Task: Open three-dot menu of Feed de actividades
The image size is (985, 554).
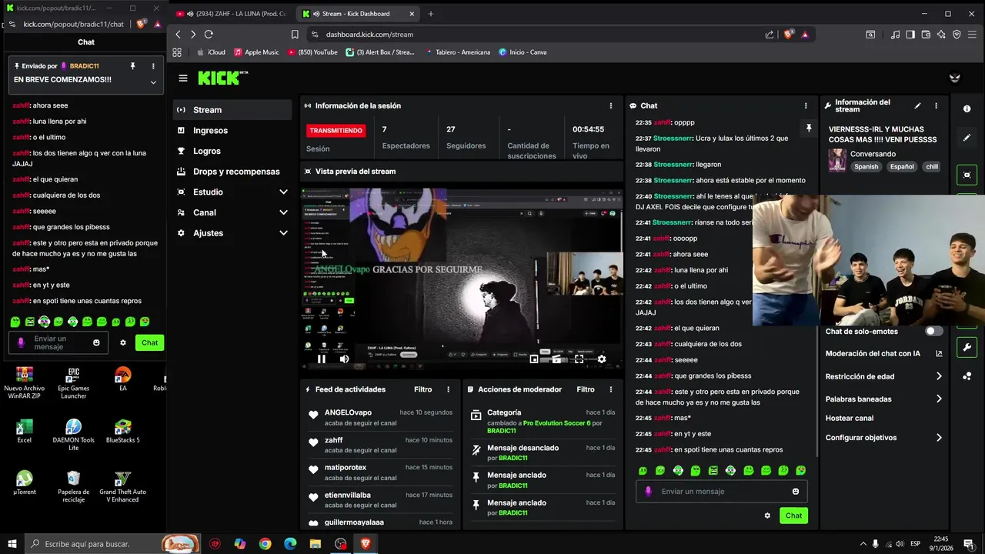Action: pyautogui.click(x=449, y=389)
